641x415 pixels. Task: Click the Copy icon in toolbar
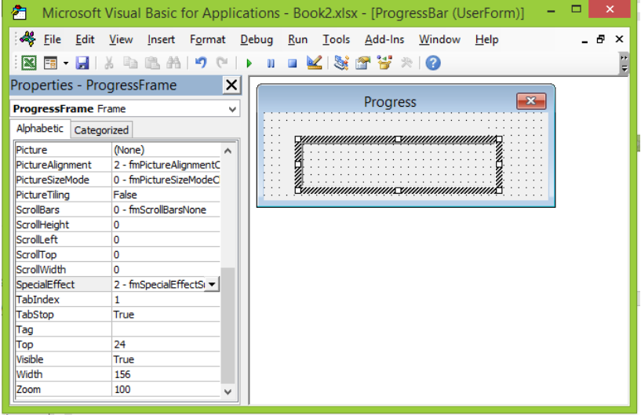click(130, 63)
